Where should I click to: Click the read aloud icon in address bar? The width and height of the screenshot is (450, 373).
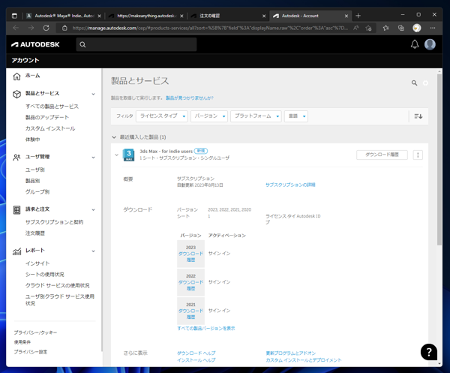355,28
